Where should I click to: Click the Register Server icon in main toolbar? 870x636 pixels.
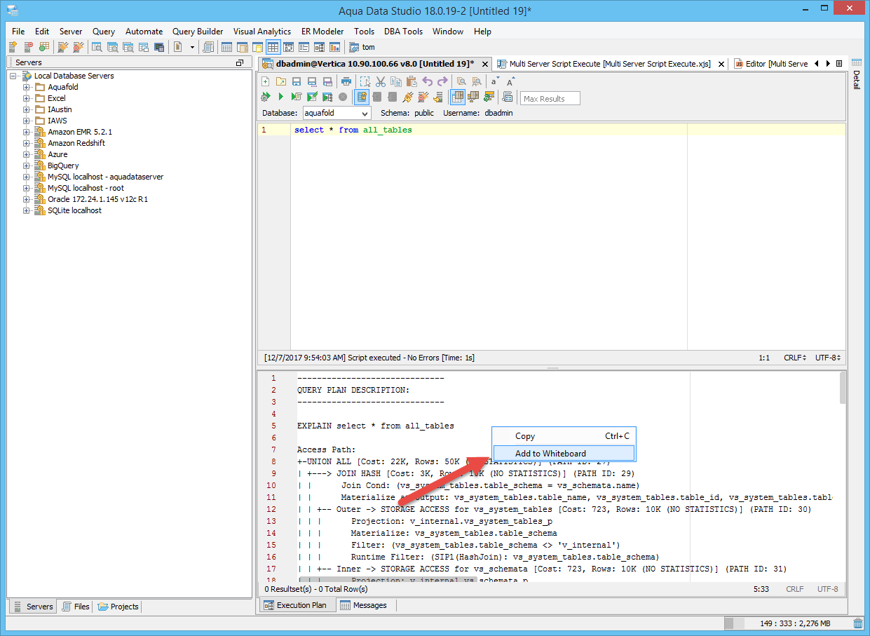(x=13, y=47)
